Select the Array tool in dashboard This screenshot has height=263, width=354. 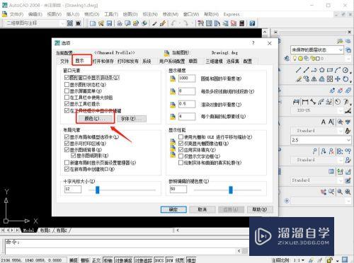pos(330,78)
